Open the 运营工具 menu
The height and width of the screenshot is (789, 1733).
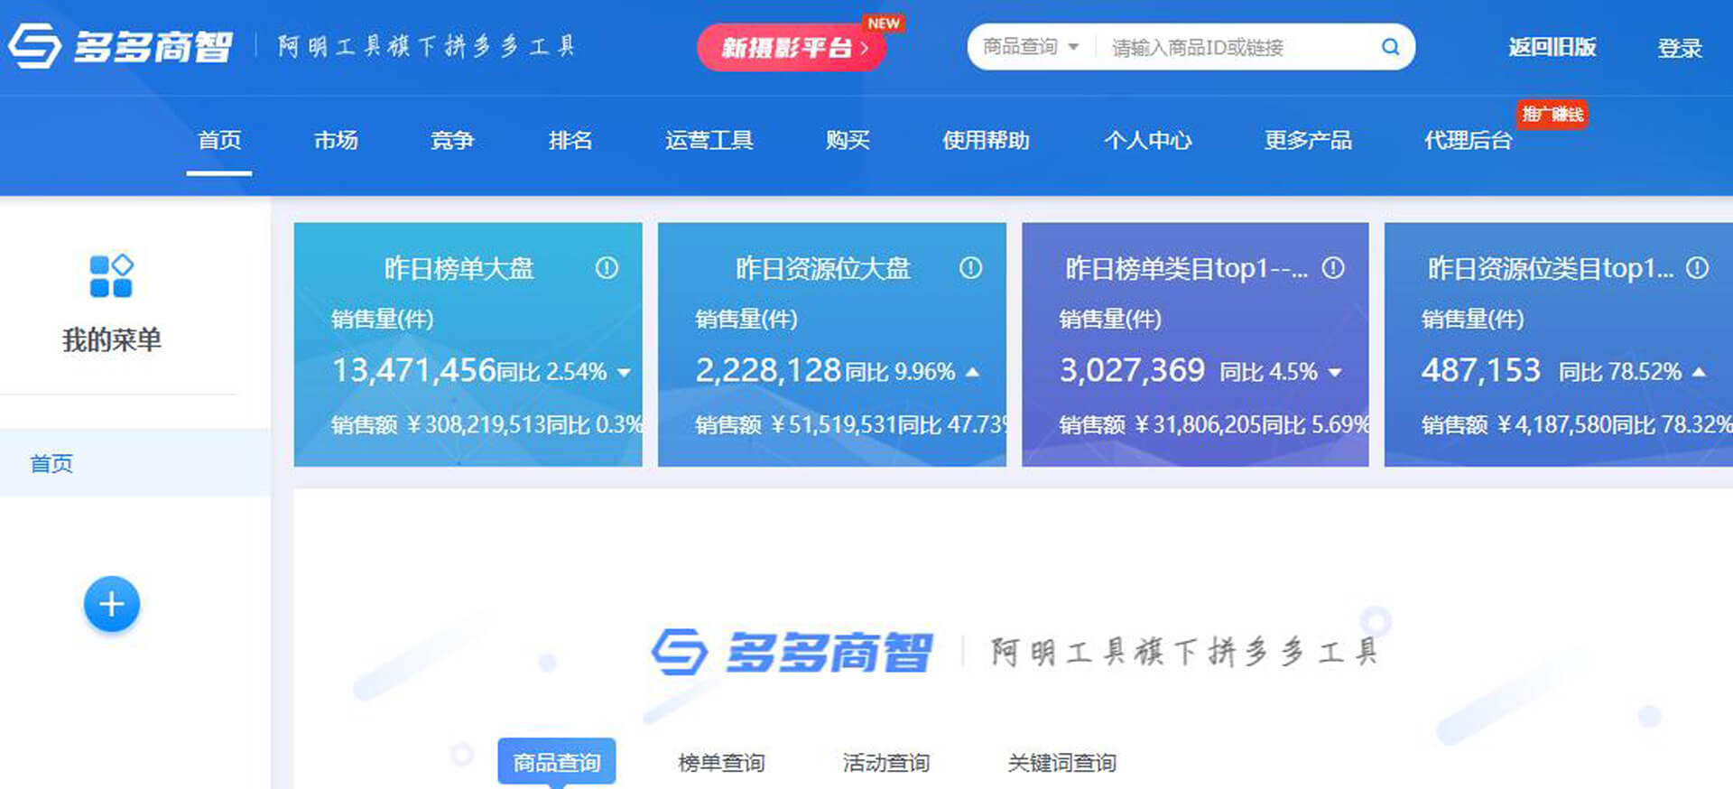[x=709, y=141]
